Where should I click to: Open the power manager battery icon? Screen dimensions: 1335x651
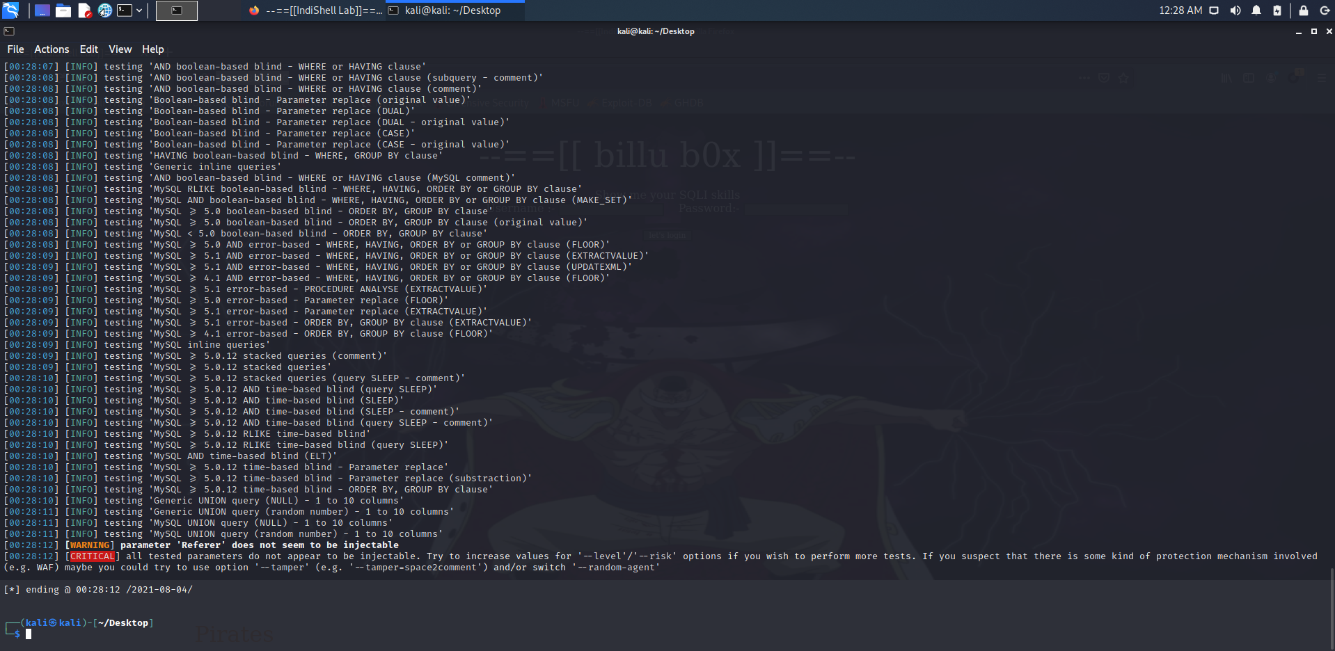tap(1277, 10)
